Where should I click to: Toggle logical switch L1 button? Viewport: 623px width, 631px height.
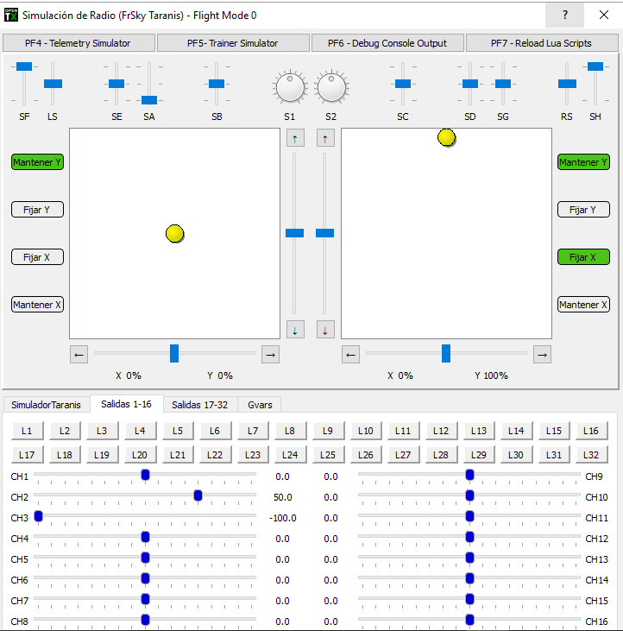click(26, 431)
